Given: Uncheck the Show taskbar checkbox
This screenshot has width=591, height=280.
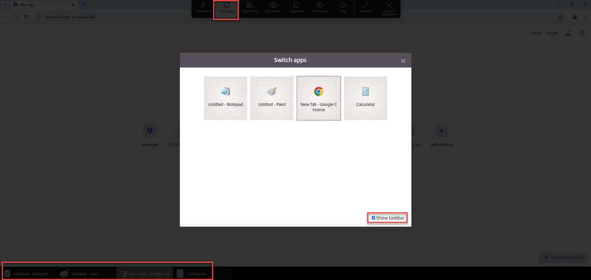Looking at the screenshot, I should [374, 217].
